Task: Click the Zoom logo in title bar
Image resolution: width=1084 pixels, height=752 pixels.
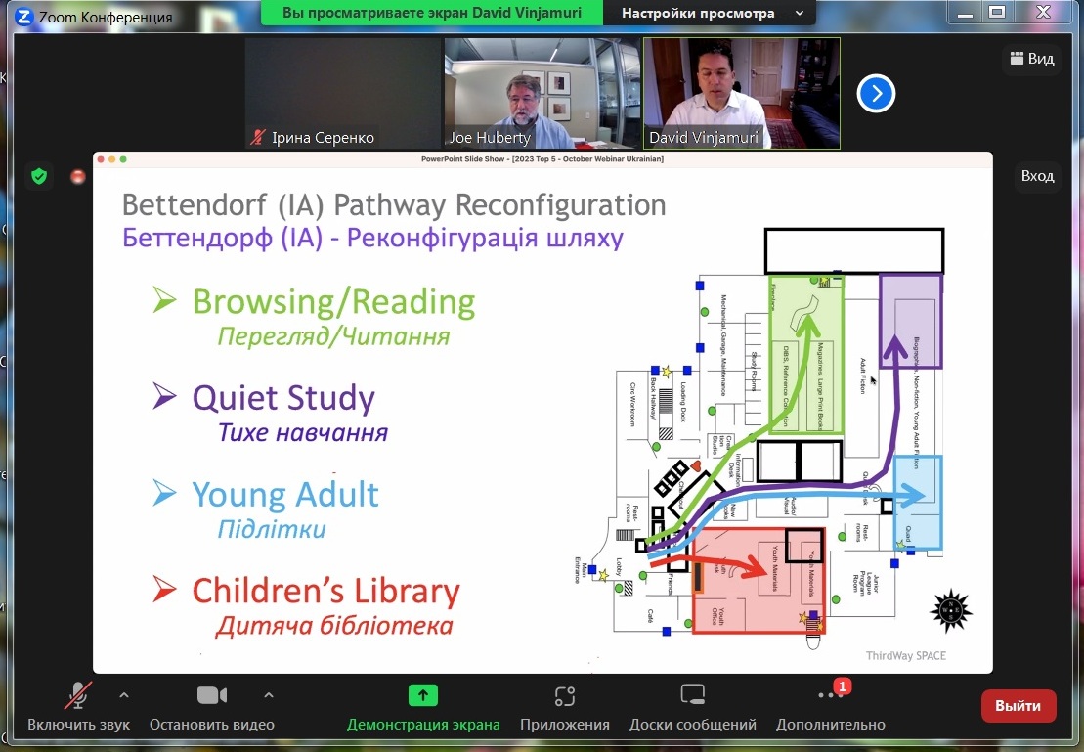Action: (24, 17)
